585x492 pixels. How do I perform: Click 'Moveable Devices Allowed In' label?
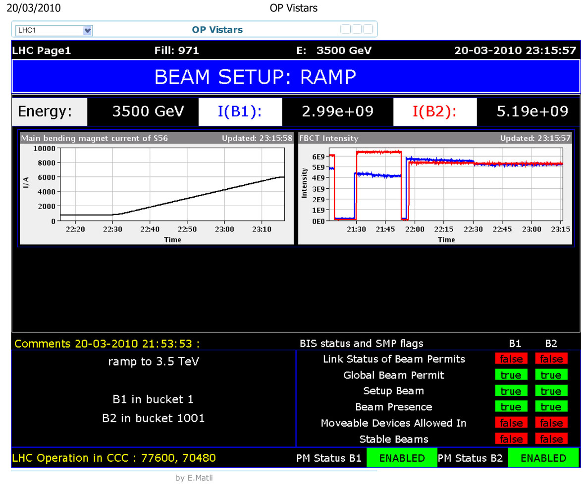pyautogui.click(x=394, y=423)
